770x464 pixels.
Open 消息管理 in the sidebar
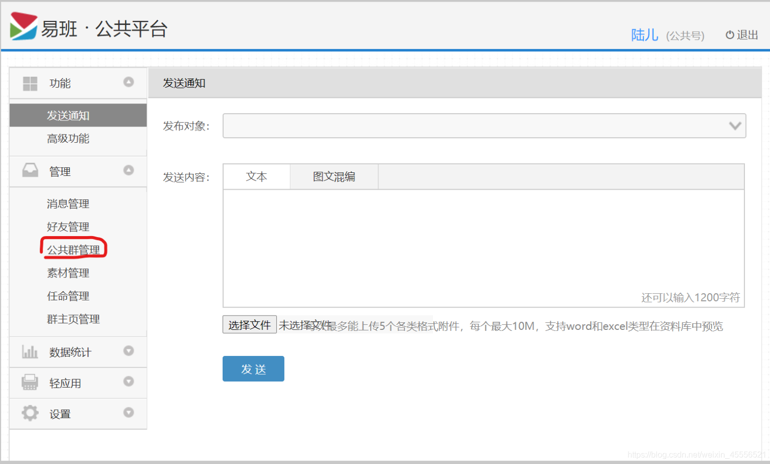click(68, 204)
